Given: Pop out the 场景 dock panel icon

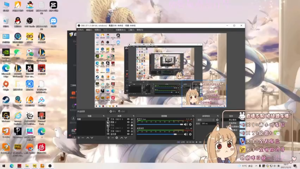Looking at the screenshot, I should pyautogui.click(x=104, y=116).
